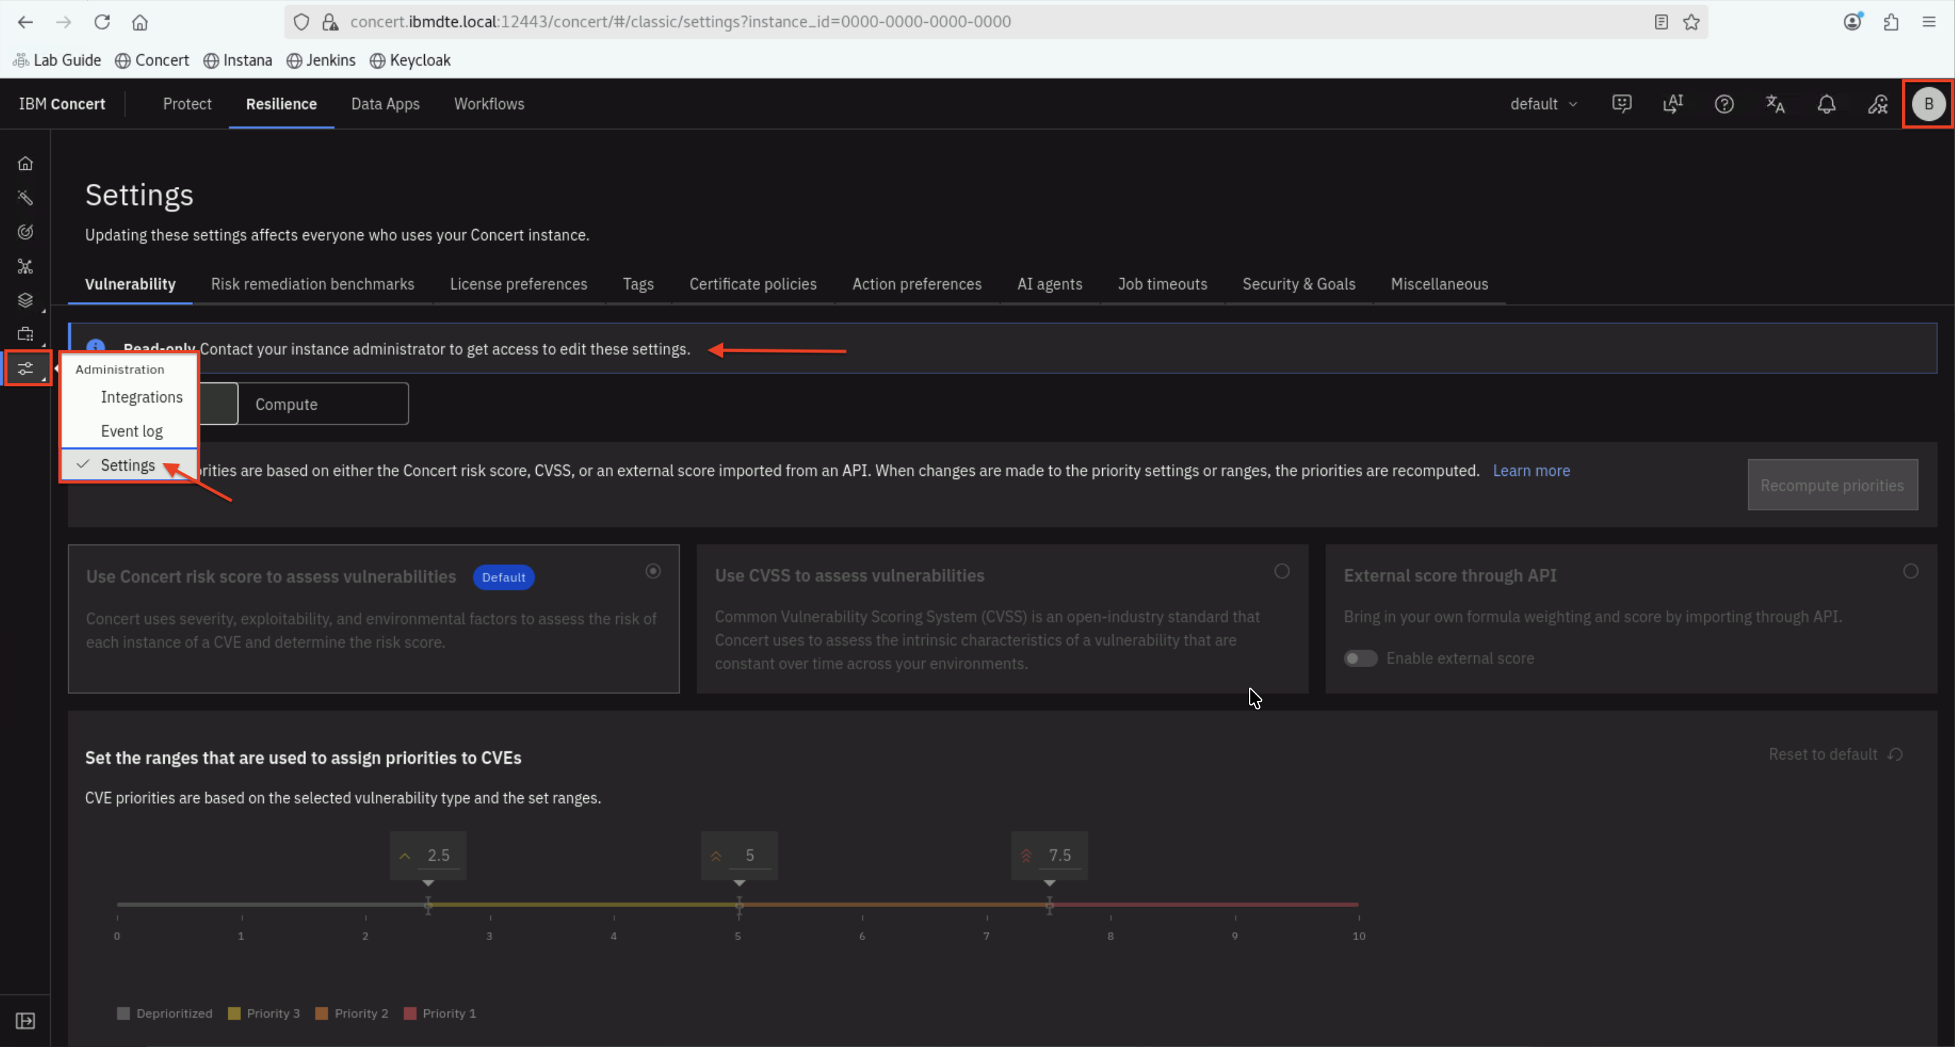The width and height of the screenshot is (1955, 1047).
Task: Open the default instance dropdown
Action: 1544,104
